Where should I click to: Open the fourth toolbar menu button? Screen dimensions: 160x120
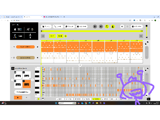(x=82, y=27)
